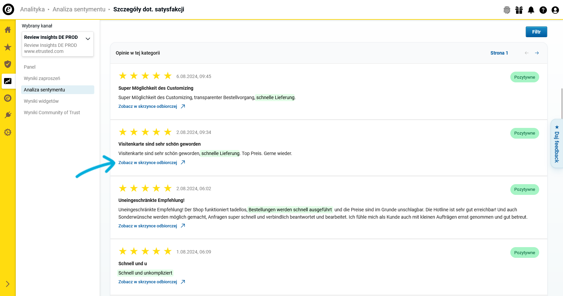
Task: Click the plug integrations sidebar icon
Action: (8, 115)
